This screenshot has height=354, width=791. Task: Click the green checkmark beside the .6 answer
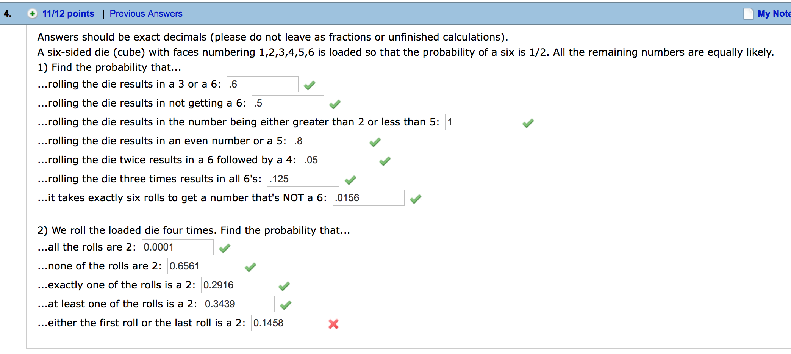click(x=309, y=85)
